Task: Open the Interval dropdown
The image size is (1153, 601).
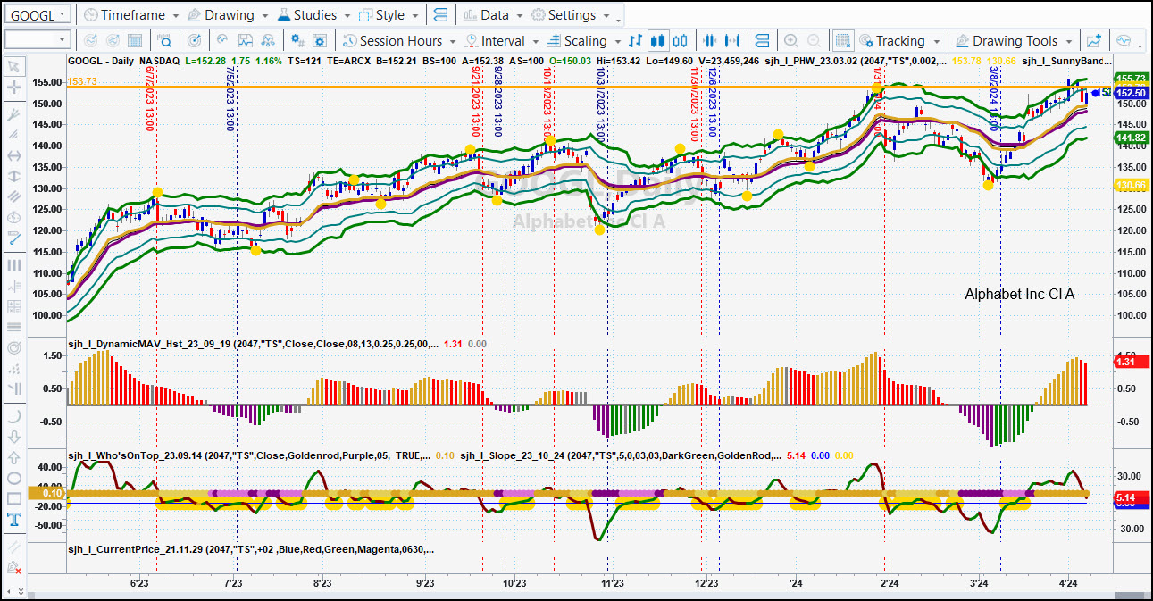Action: [501, 40]
